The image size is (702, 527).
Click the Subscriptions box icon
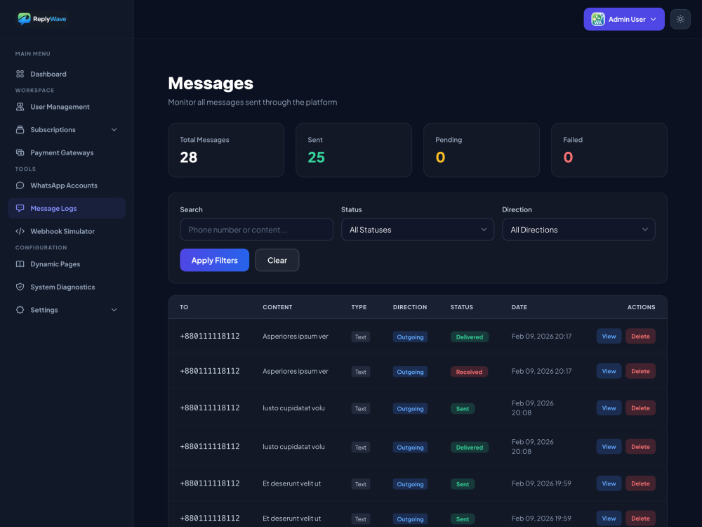[x=20, y=129]
